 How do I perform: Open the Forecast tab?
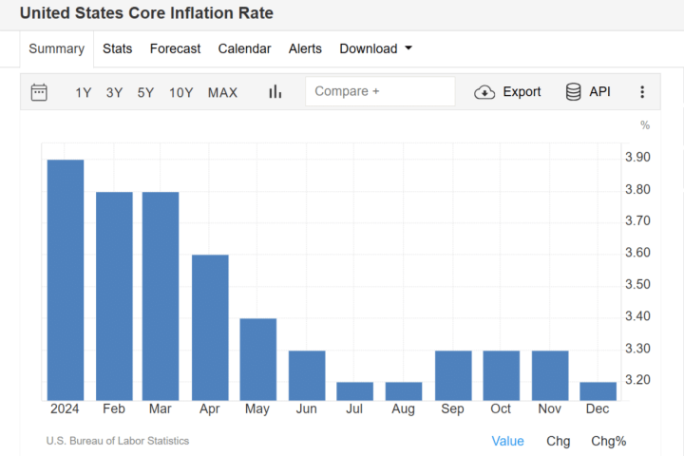(175, 48)
